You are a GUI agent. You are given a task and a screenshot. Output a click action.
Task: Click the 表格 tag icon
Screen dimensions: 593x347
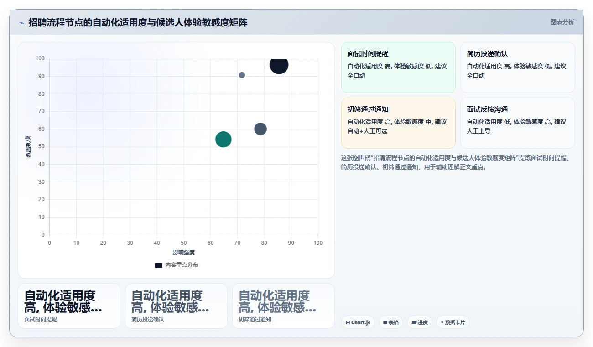(x=385, y=322)
